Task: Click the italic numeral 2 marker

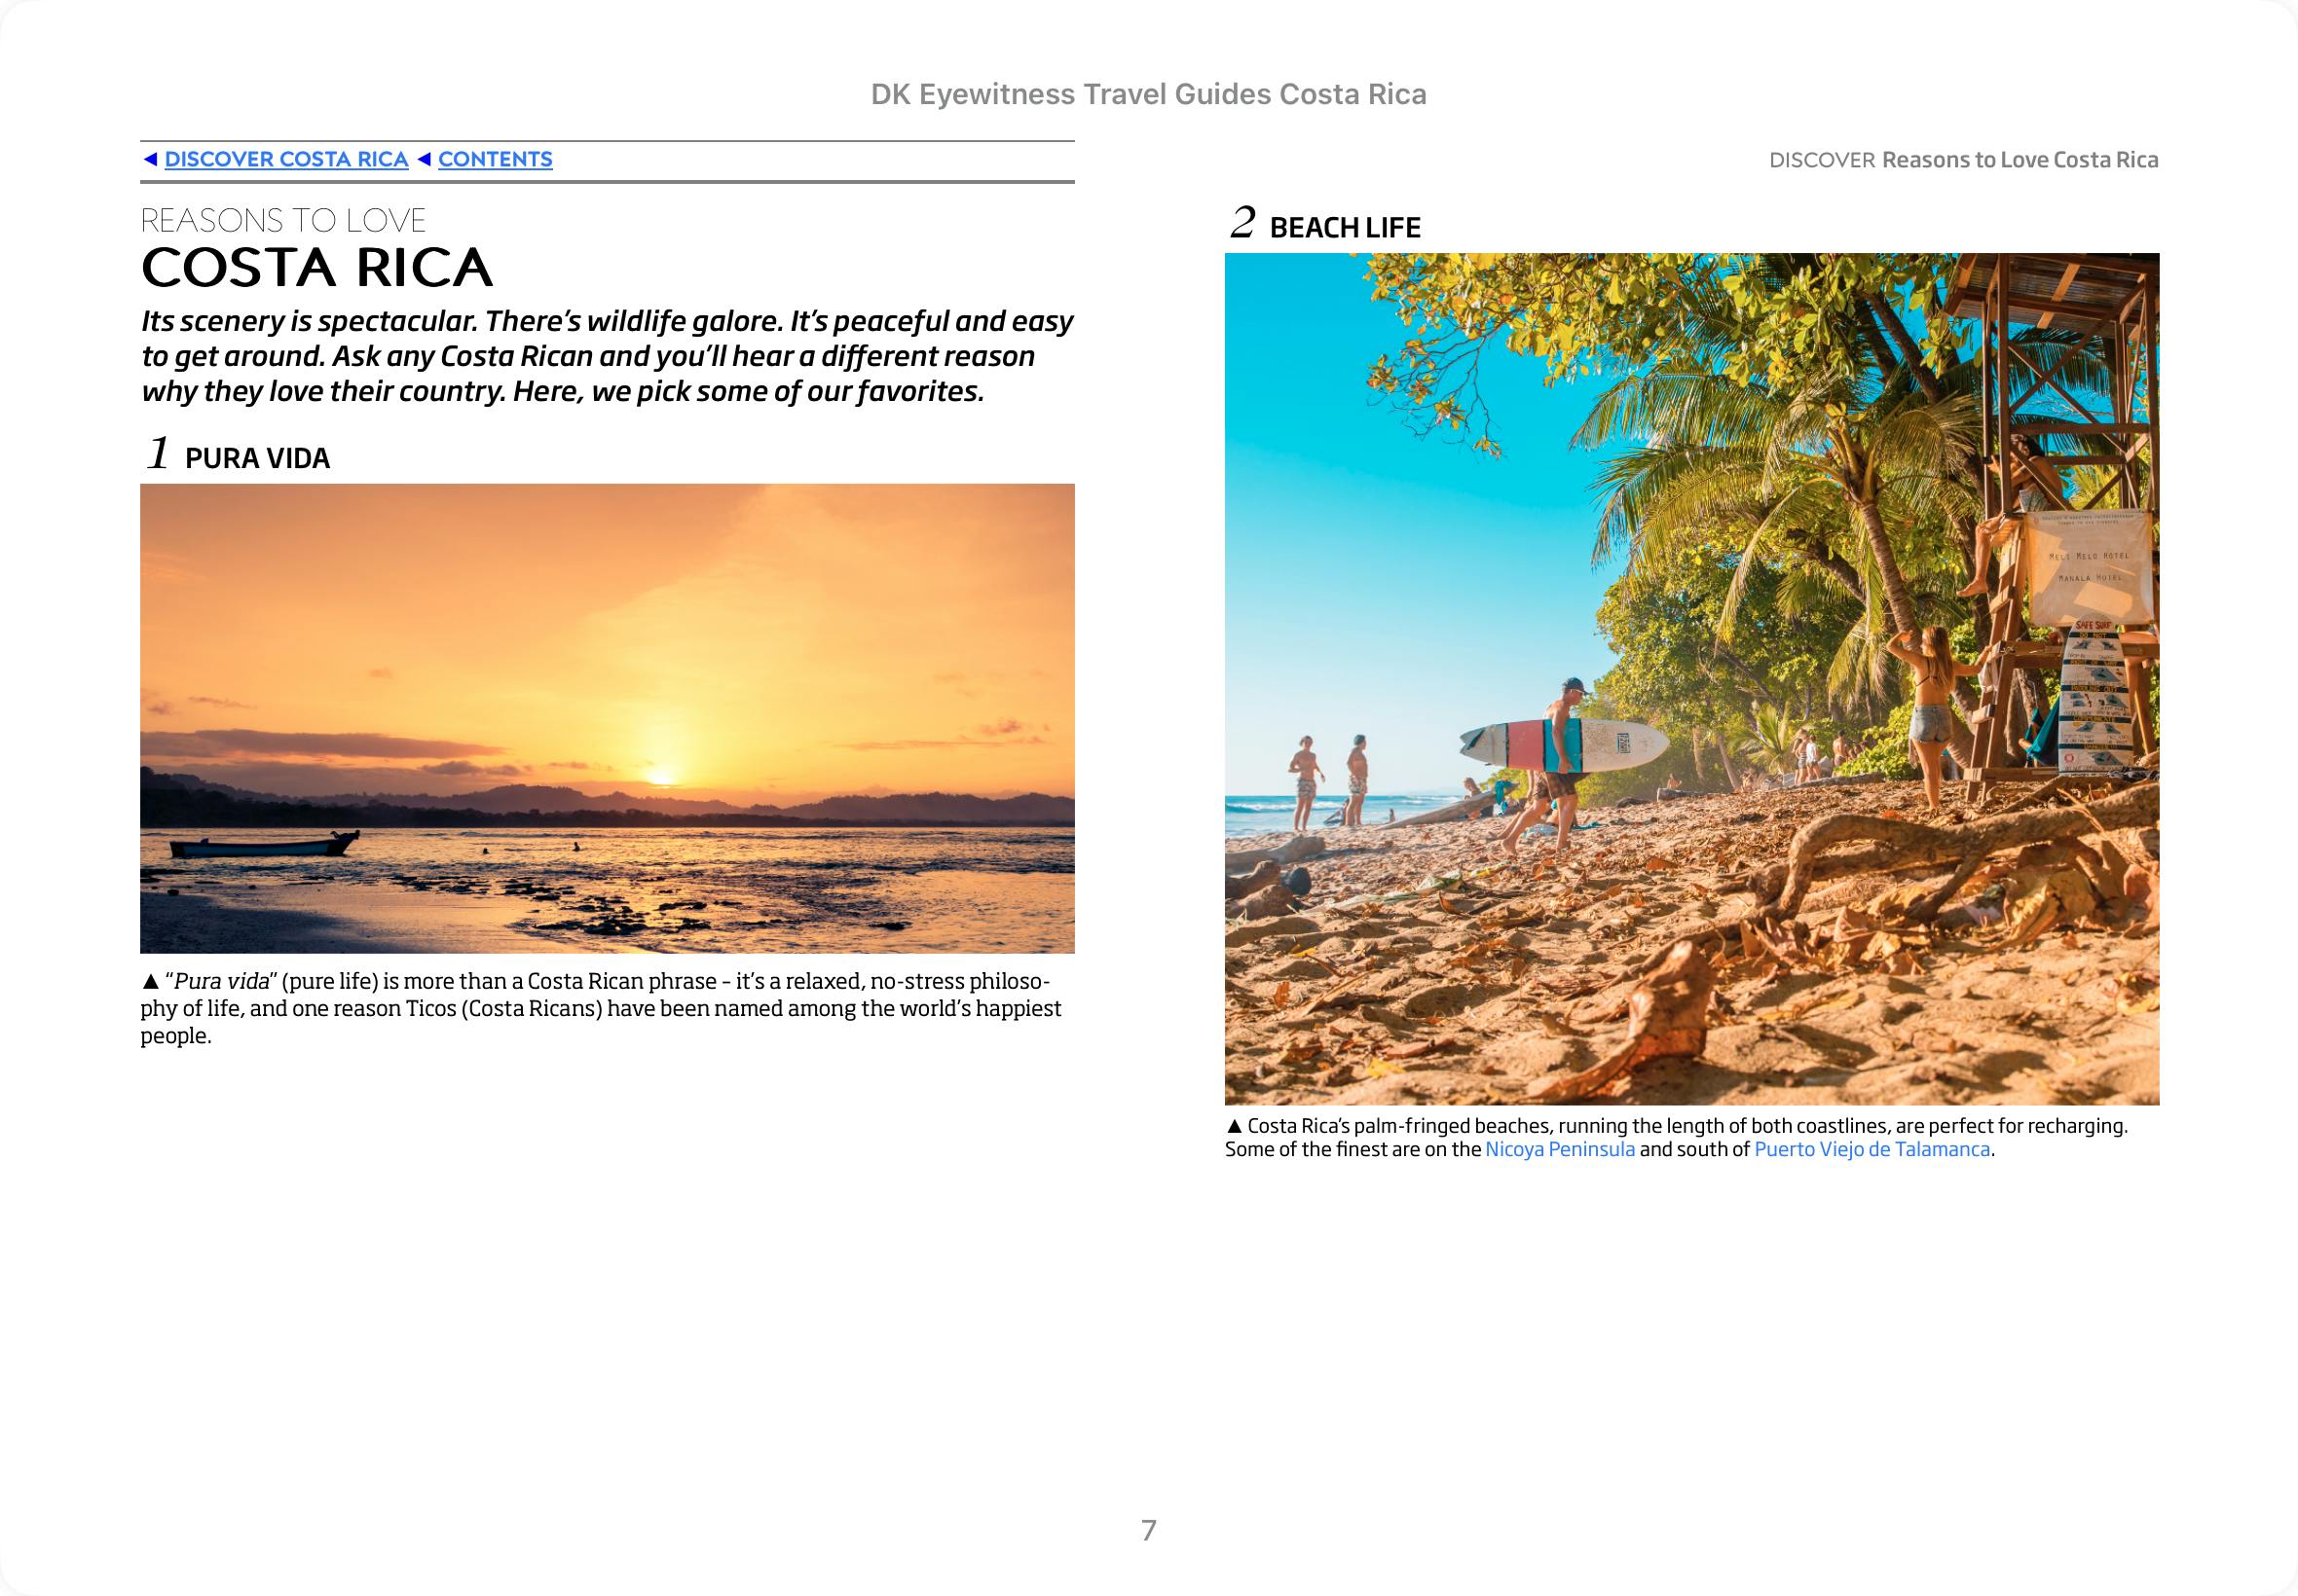Action: [1242, 222]
